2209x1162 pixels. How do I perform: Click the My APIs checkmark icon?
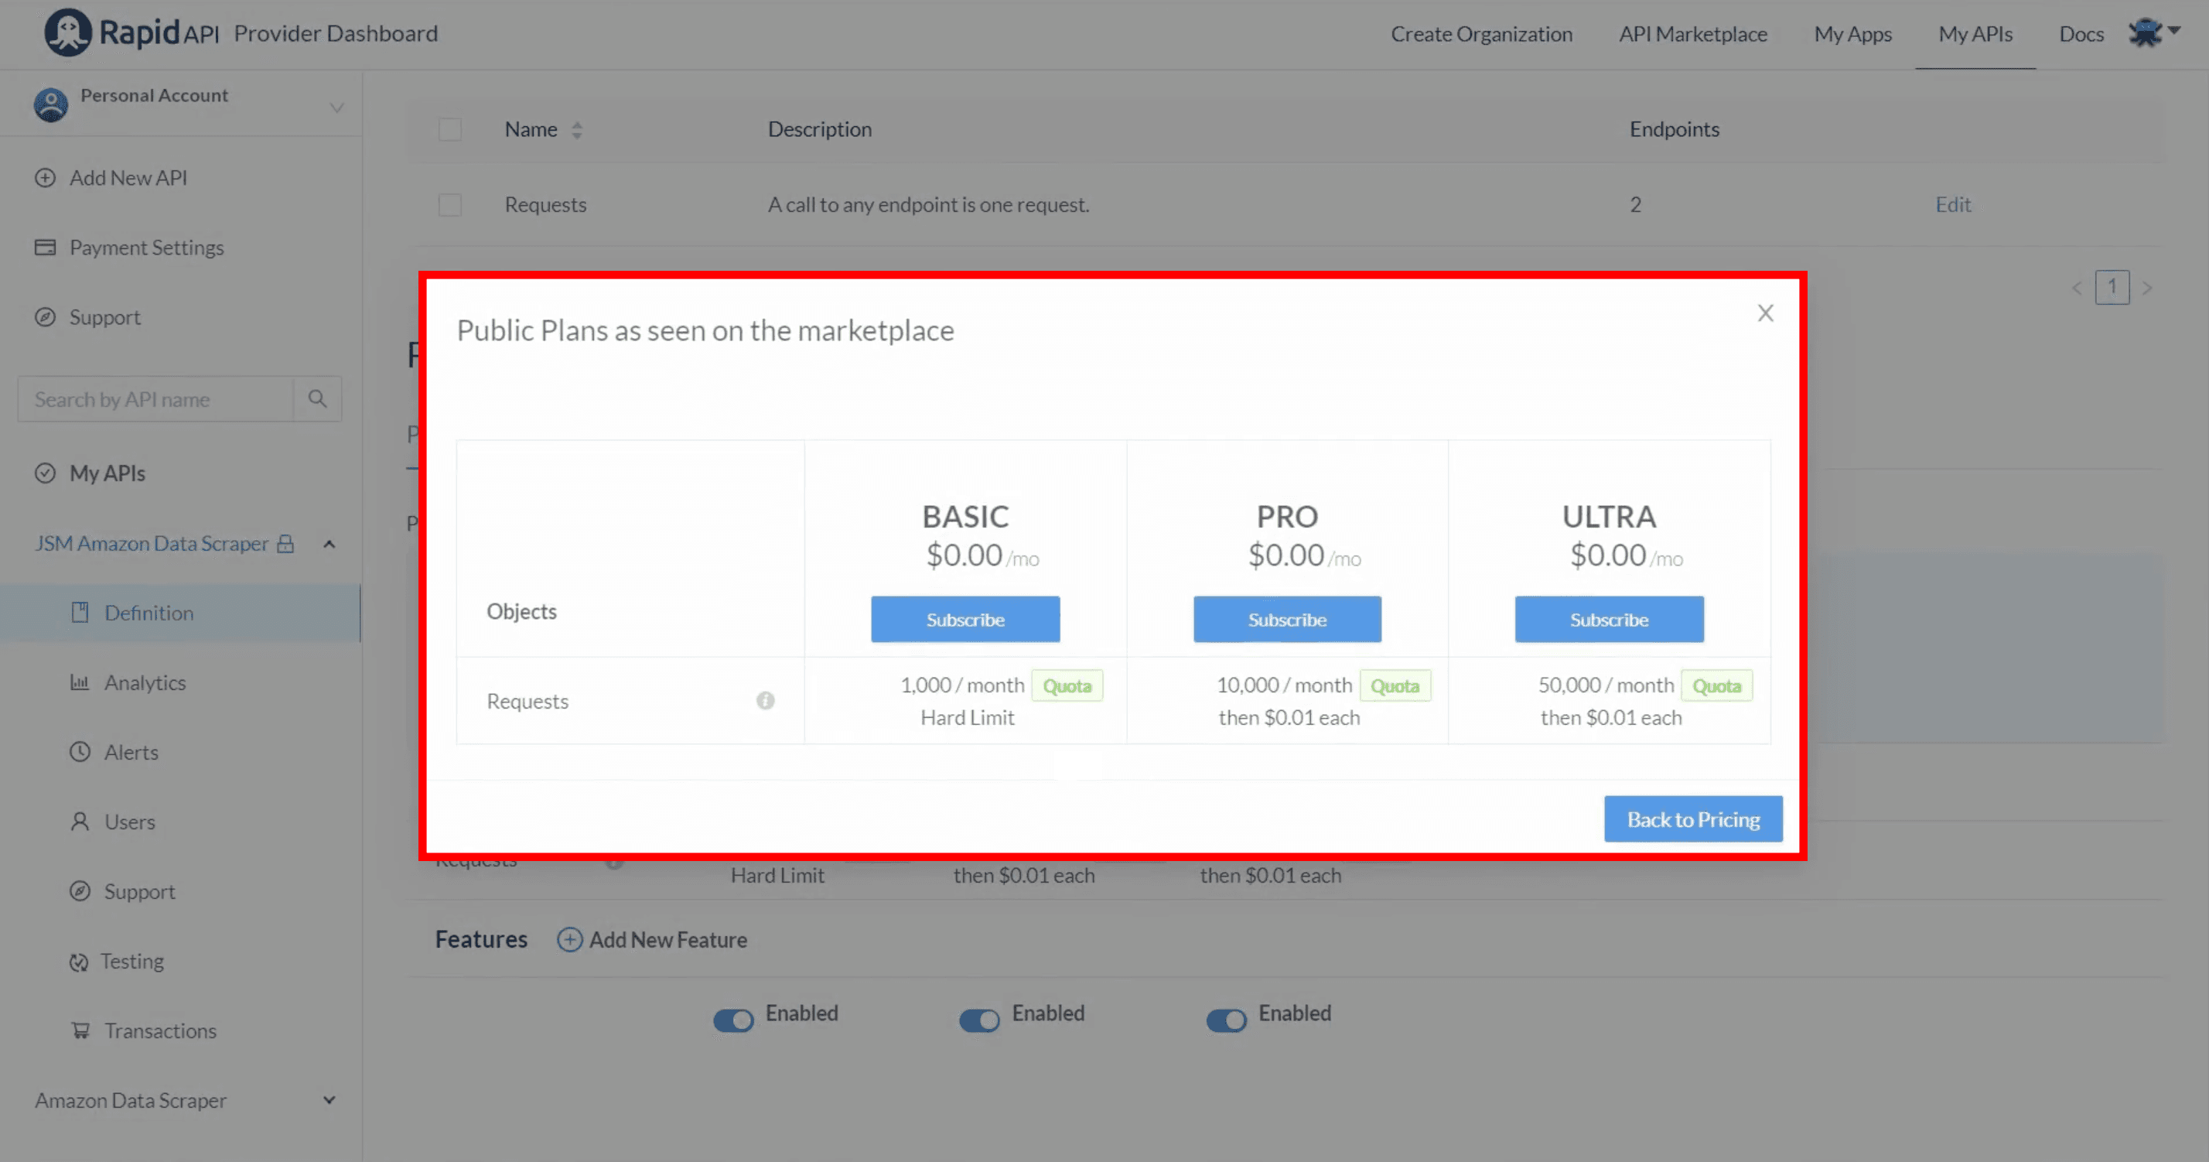click(45, 473)
